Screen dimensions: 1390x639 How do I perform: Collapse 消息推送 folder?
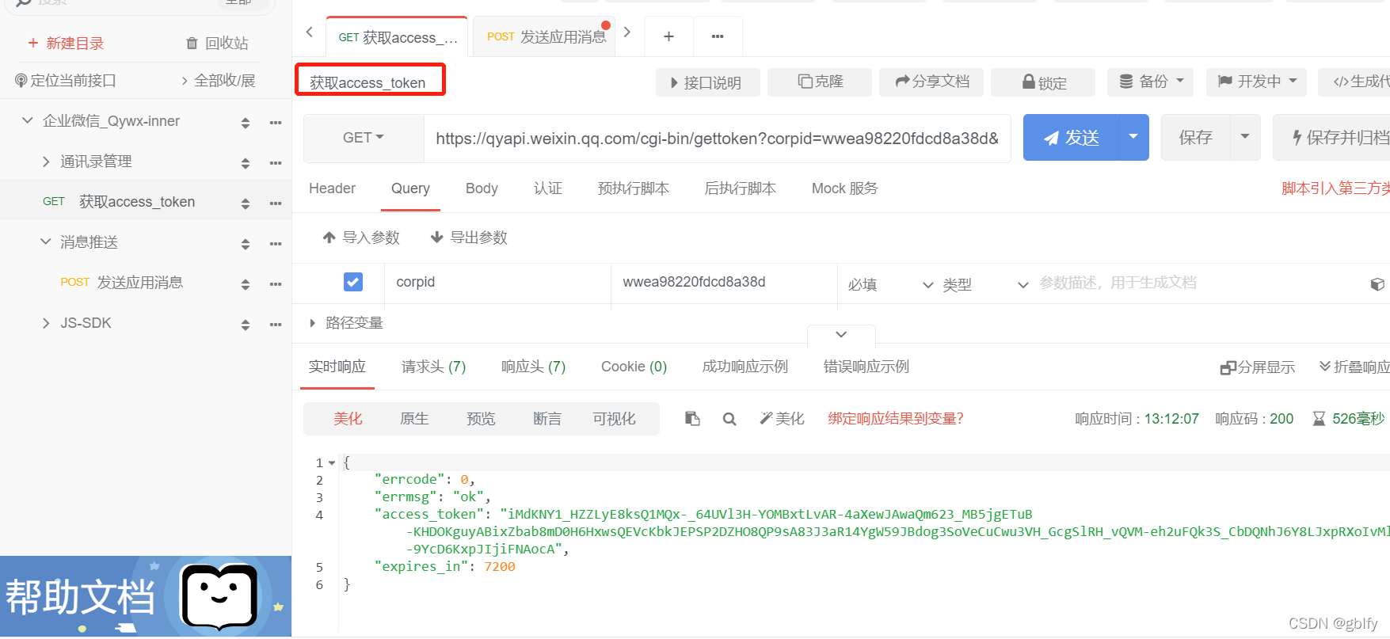point(46,242)
